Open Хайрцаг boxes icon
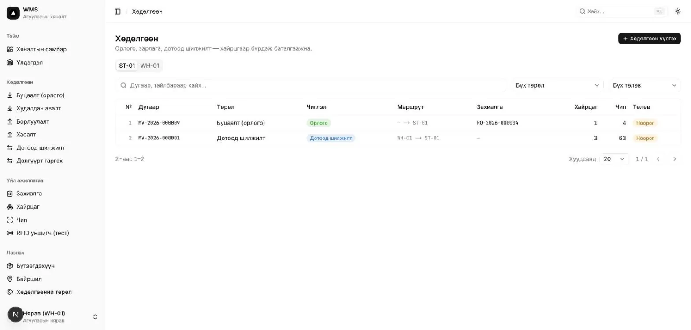The height and width of the screenshot is (330, 691). tap(10, 207)
